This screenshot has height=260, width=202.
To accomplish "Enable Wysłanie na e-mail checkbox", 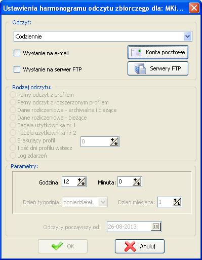I will [x=17, y=53].
